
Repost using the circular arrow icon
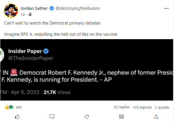click(87, 116)
